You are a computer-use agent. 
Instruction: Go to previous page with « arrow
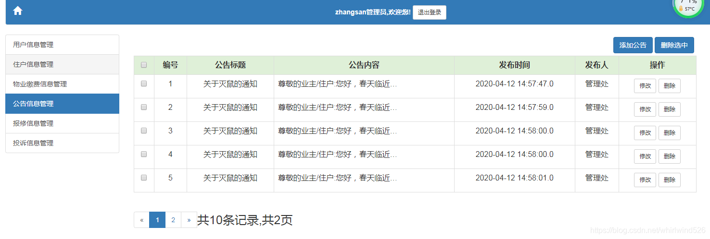click(x=142, y=220)
